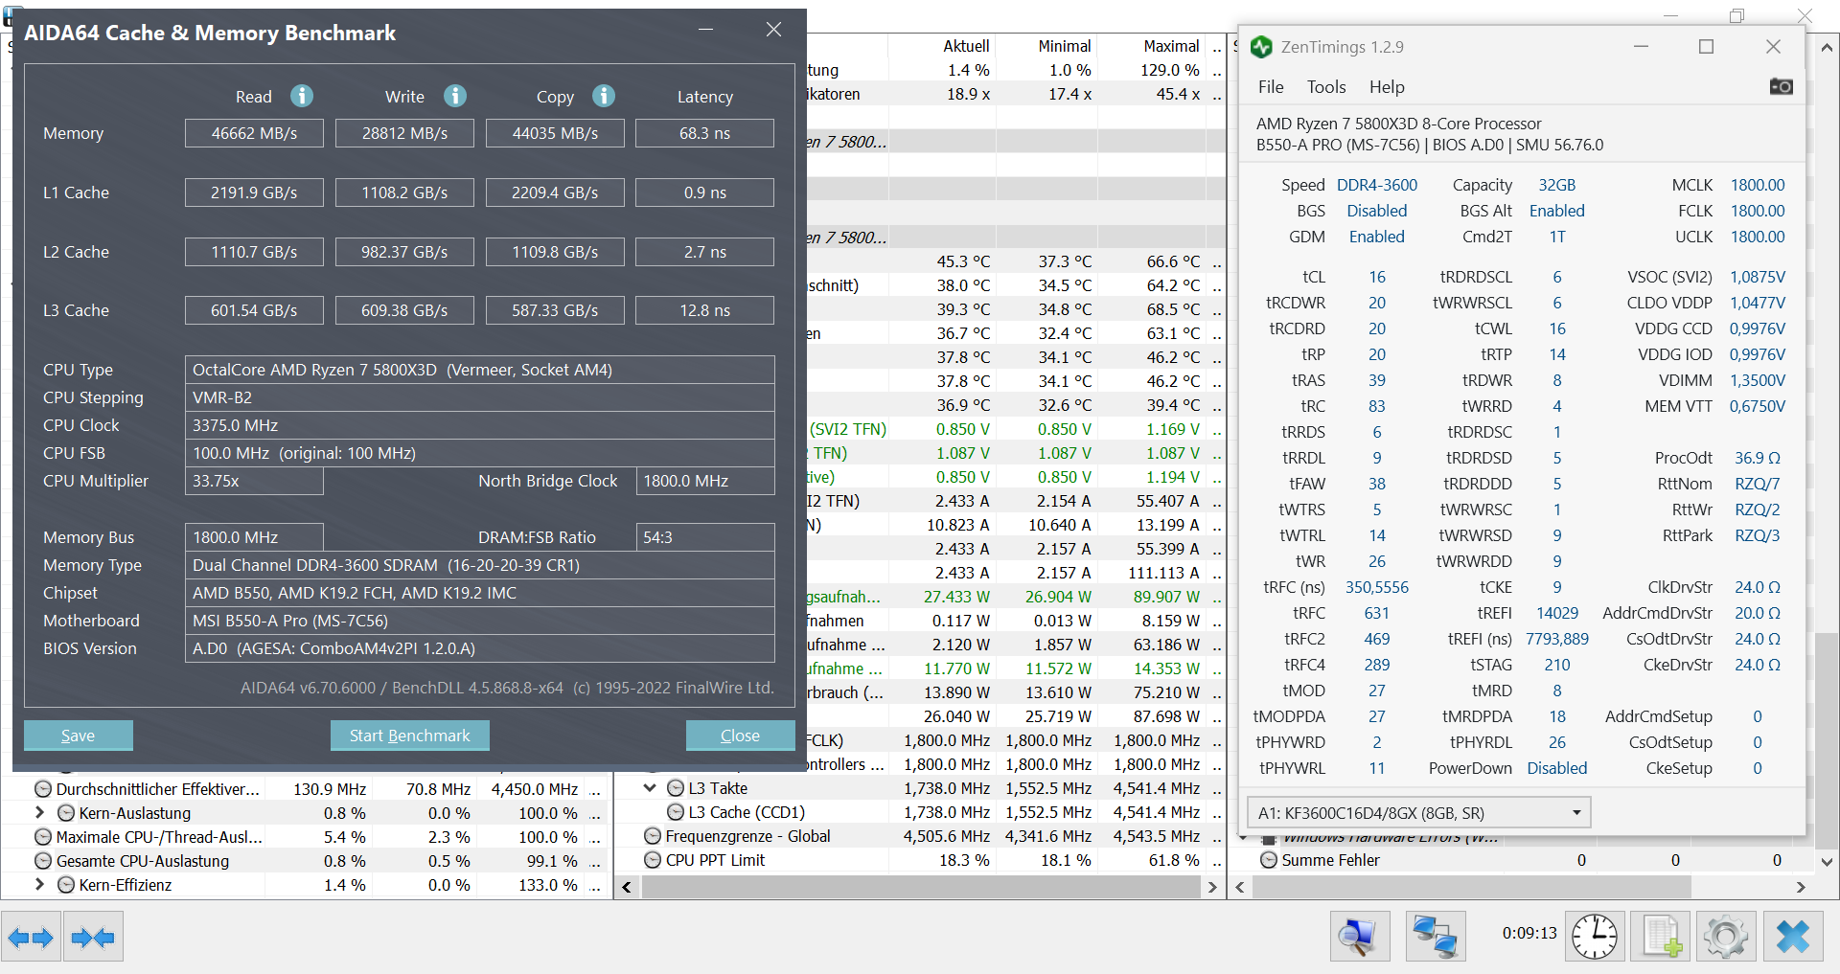This screenshot has height=974, width=1840.
Task: Open the Tools menu in ZenTimings
Action: pyautogui.click(x=1325, y=86)
